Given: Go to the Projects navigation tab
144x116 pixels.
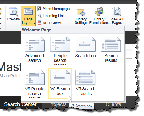Looking at the screenshot, I should coord(57,104).
